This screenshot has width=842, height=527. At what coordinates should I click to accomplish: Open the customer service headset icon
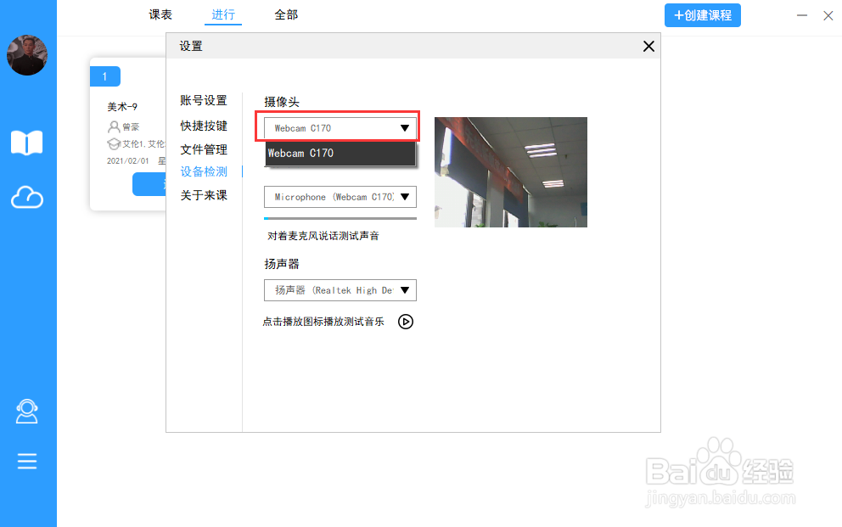pyautogui.click(x=27, y=412)
